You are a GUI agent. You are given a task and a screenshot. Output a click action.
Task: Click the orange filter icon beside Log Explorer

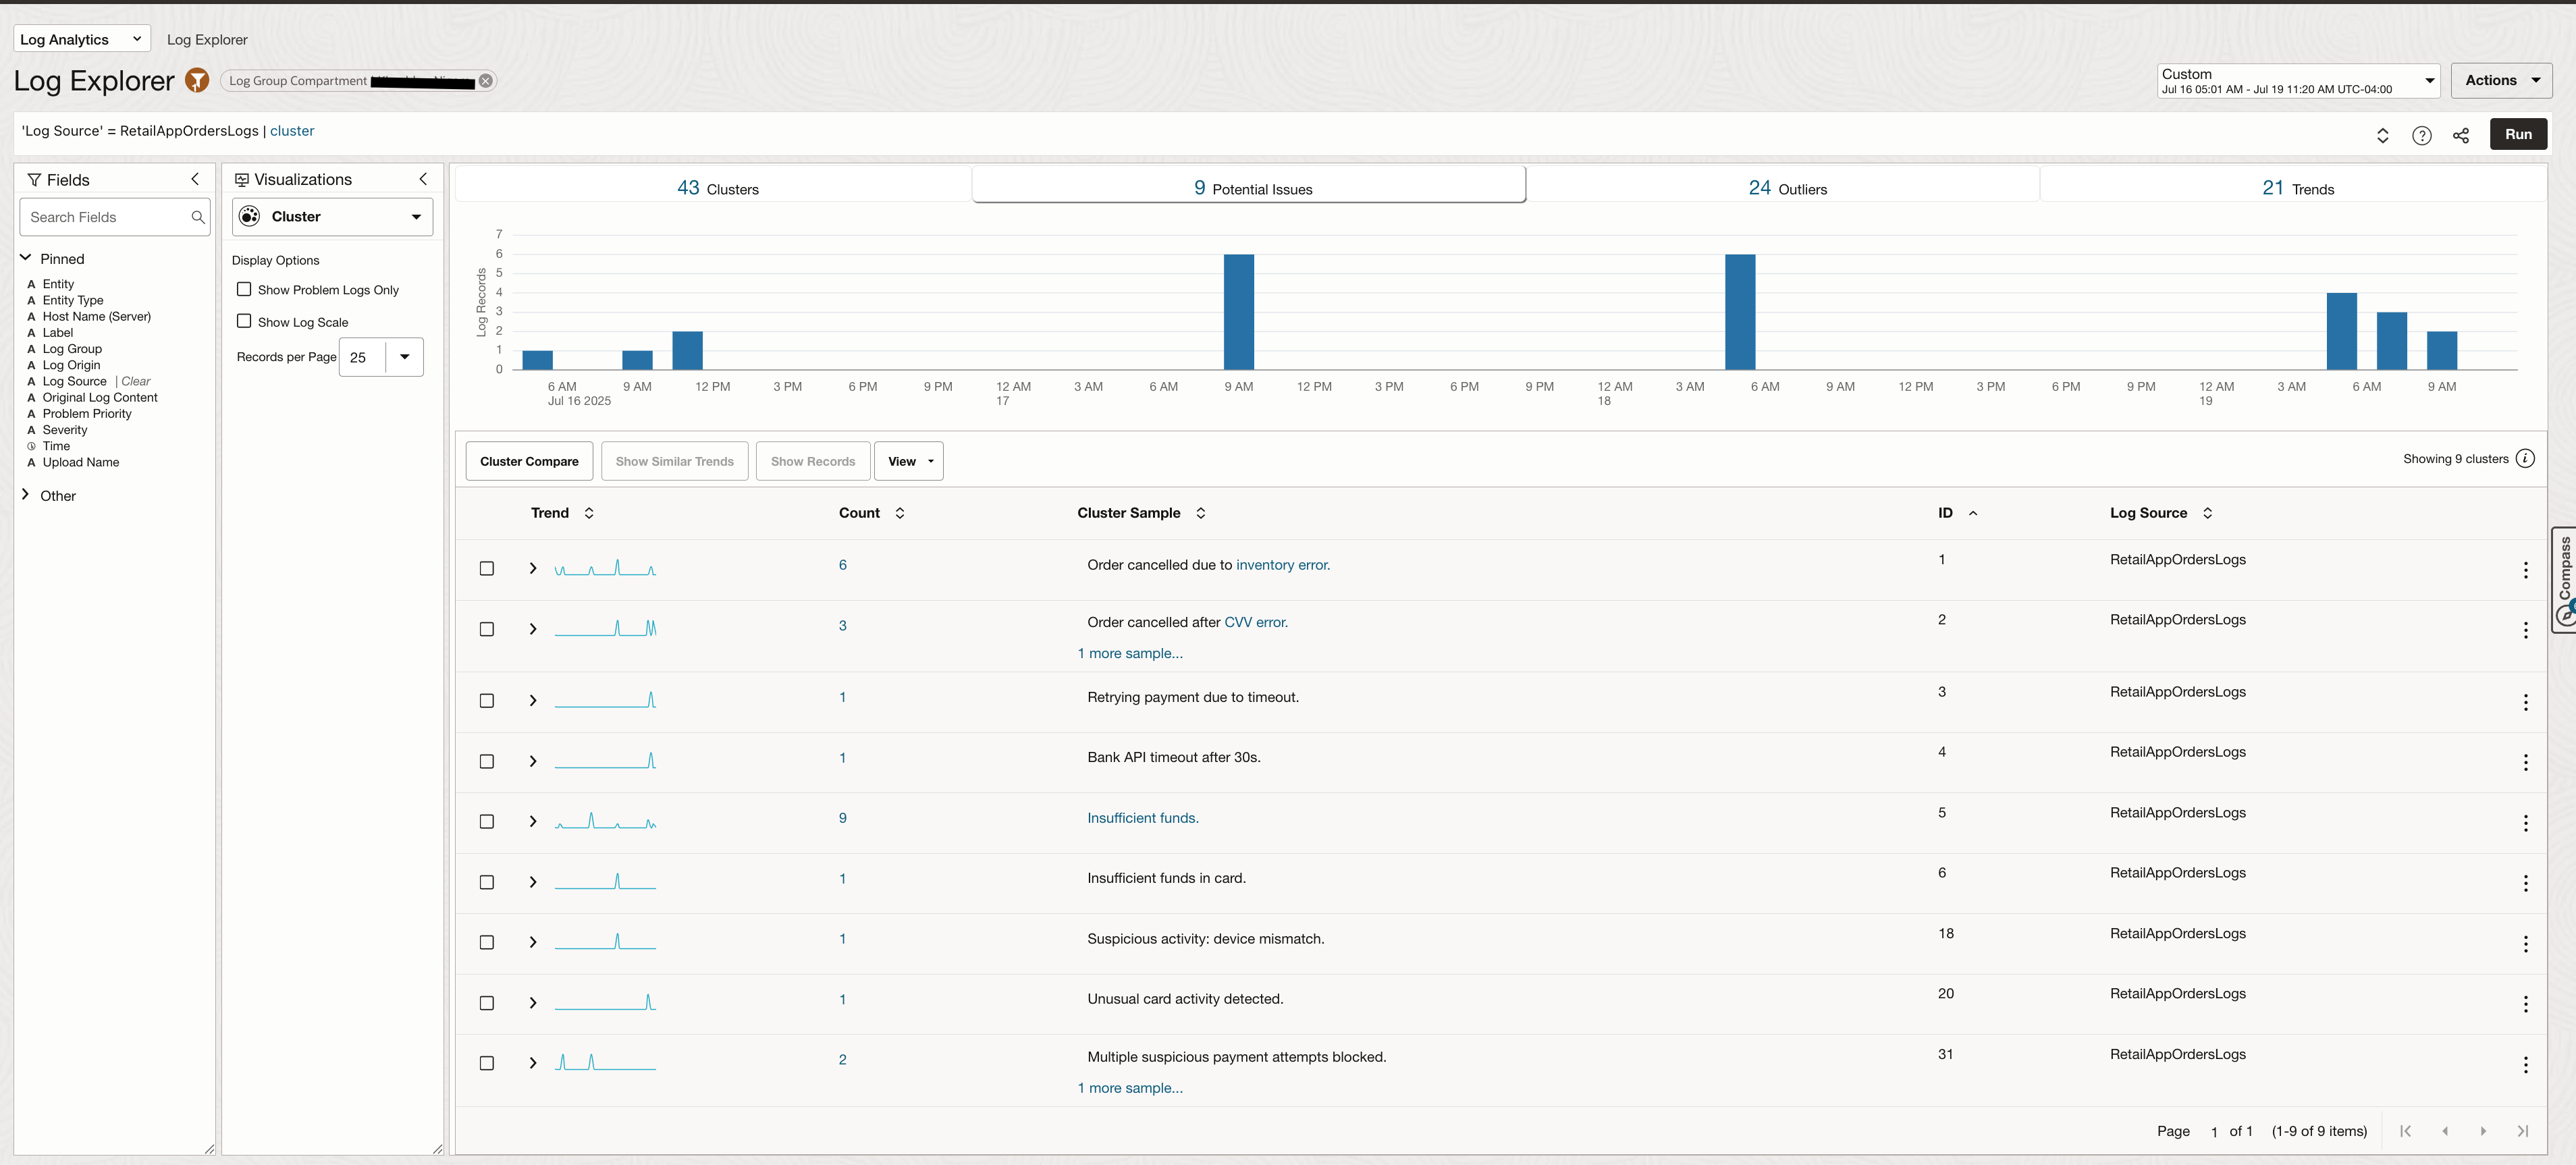tap(197, 81)
